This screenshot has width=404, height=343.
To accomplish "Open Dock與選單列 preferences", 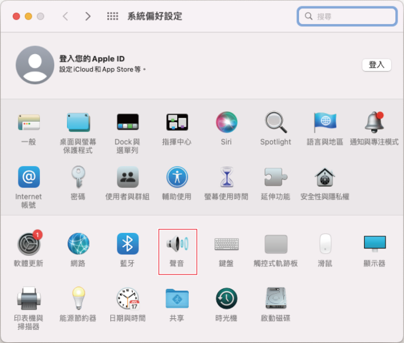I will pyautogui.click(x=128, y=122).
